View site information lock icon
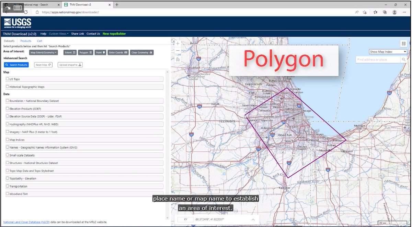Screen dimensions: 412x227 (x=37, y=12)
